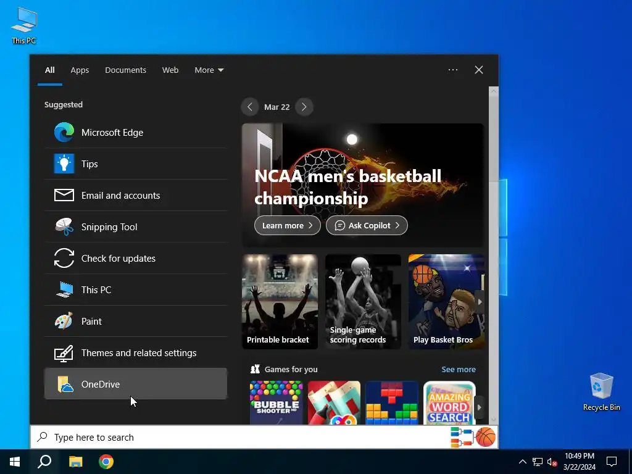Open the Play Basket Bros card
This screenshot has height=474, width=632.
pyautogui.click(x=446, y=301)
